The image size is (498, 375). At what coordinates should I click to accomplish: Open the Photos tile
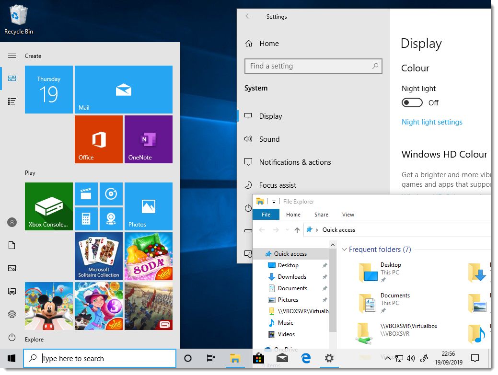149,206
